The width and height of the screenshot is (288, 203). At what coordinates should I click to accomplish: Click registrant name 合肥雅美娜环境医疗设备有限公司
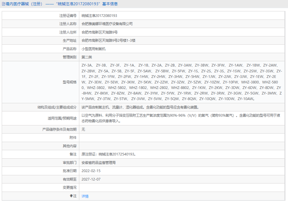(x=107, y=24)
